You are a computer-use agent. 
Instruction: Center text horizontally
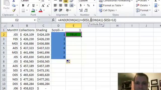60,5
